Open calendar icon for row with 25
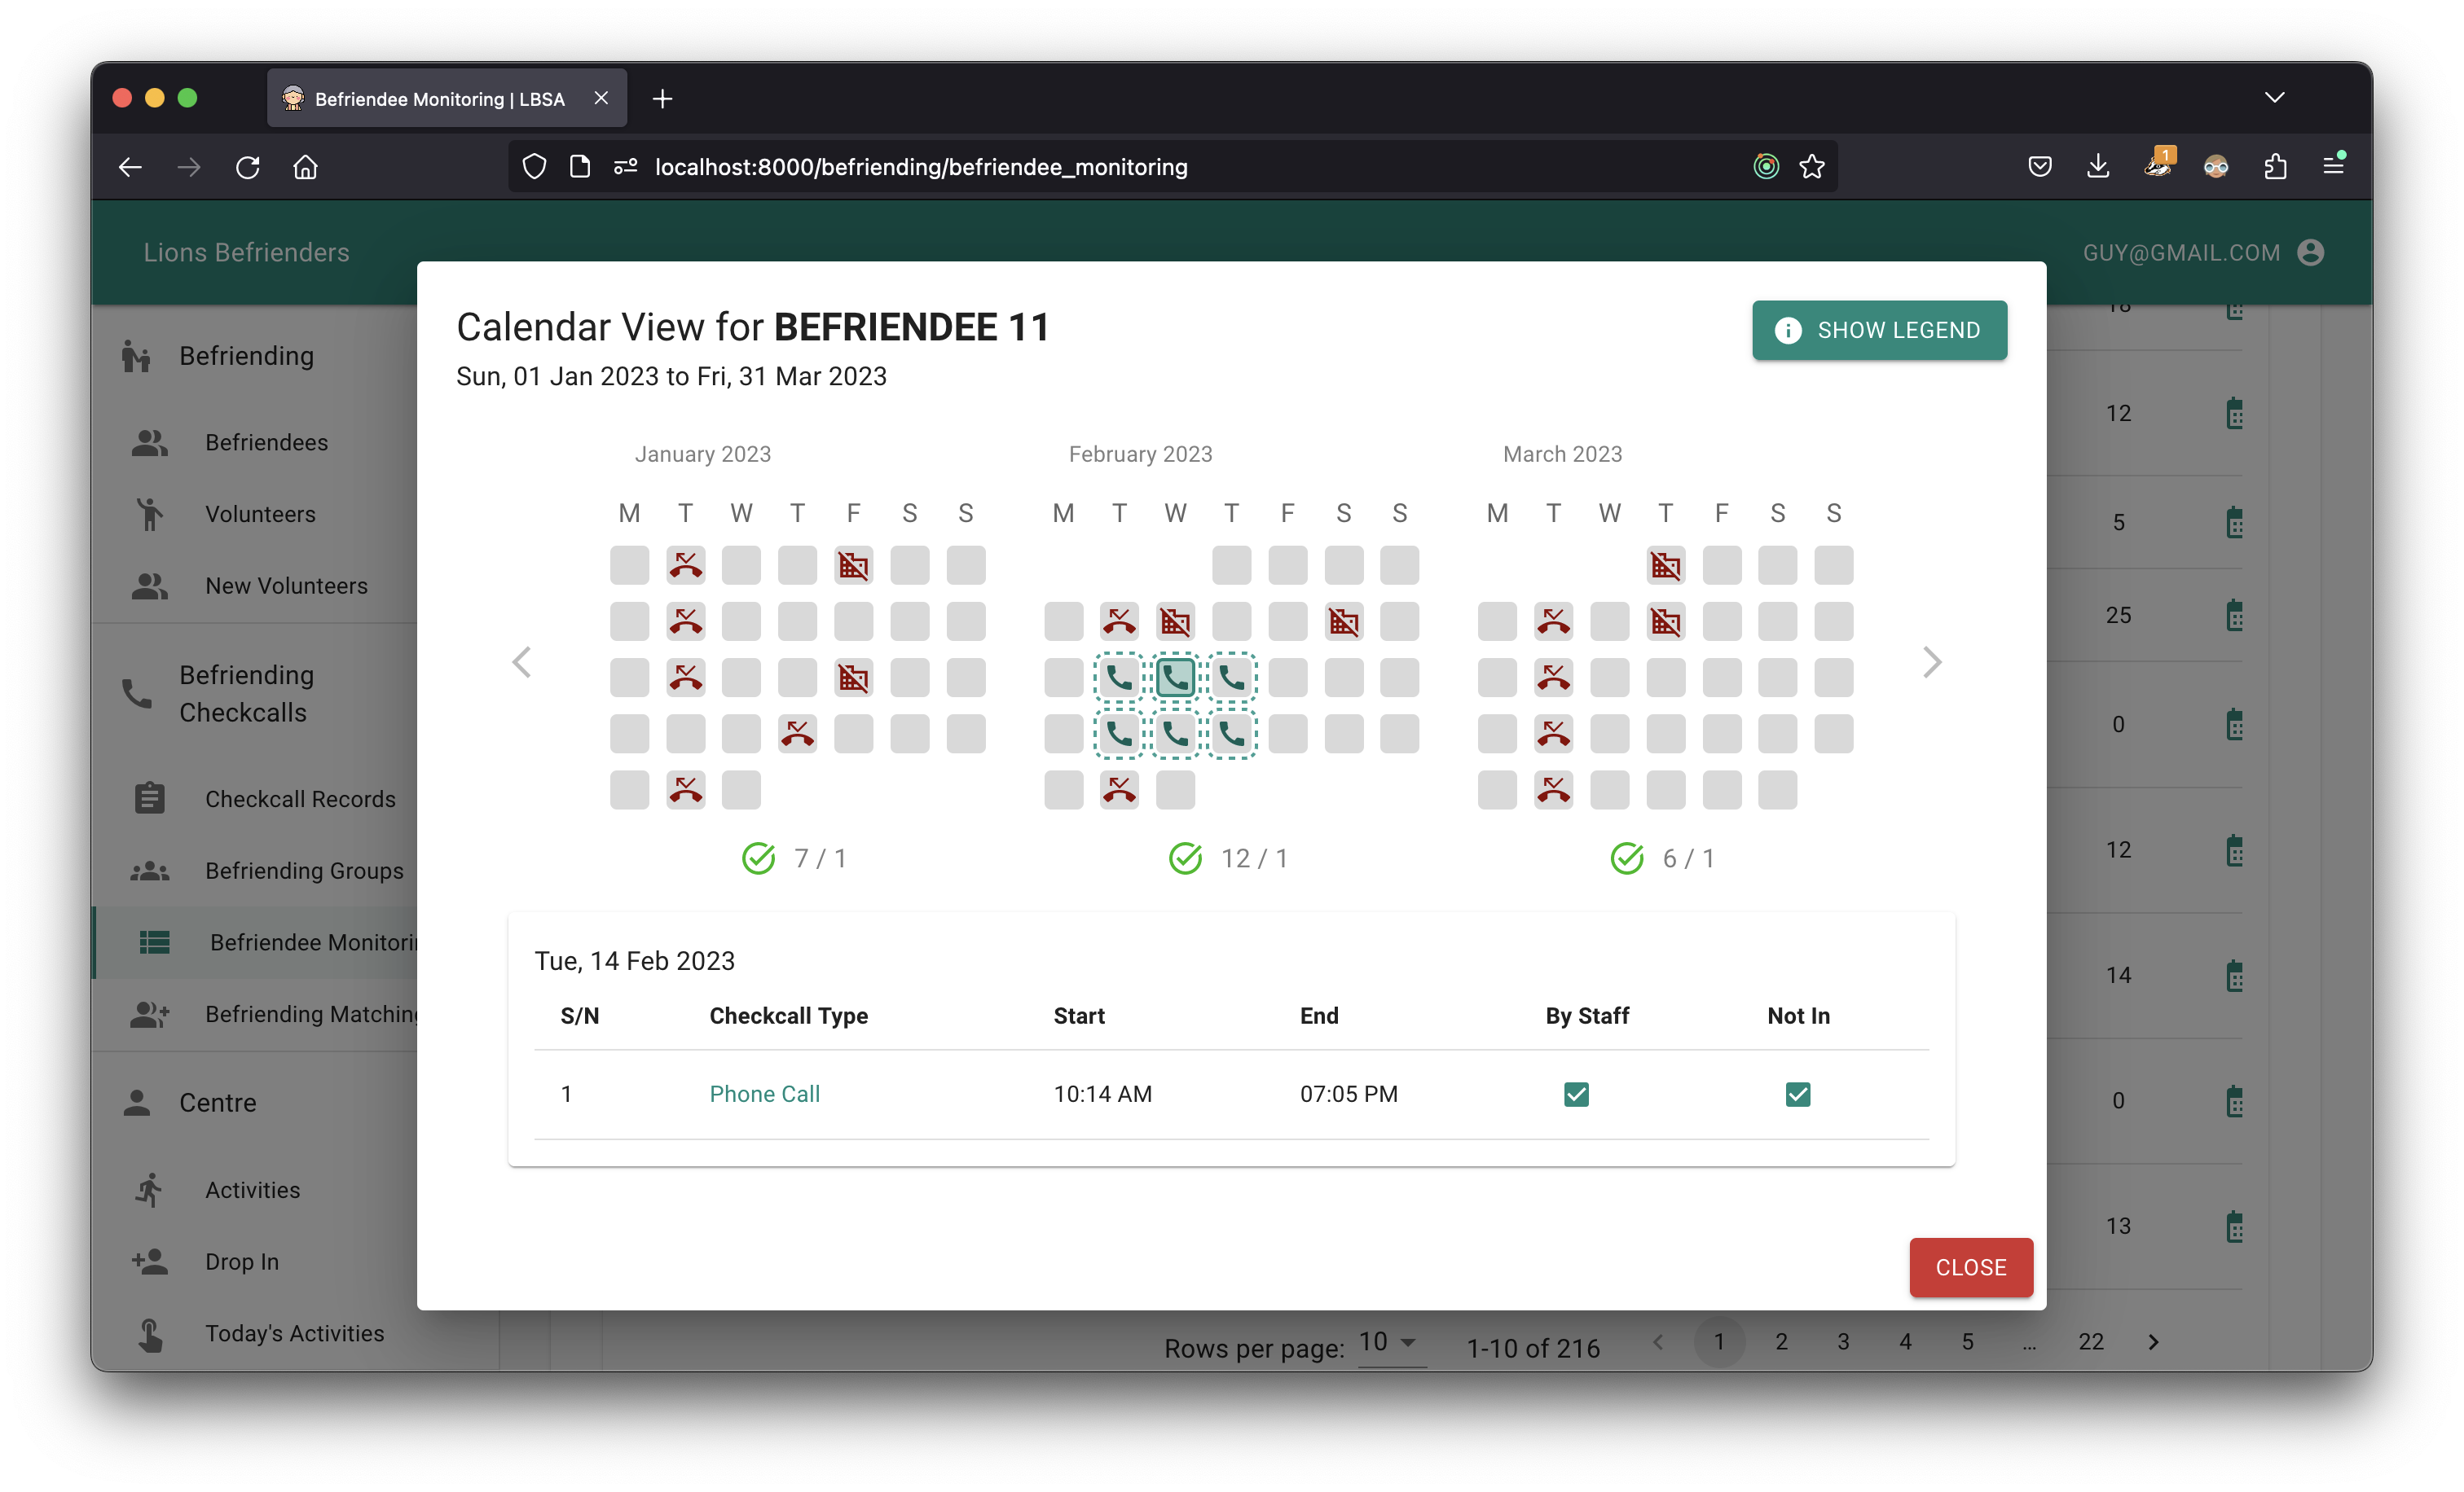 click(x=2235, y=616)
